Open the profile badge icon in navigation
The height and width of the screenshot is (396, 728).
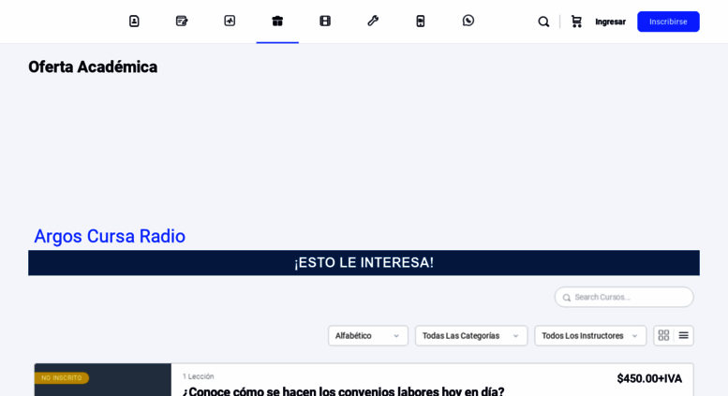[134, 21]
